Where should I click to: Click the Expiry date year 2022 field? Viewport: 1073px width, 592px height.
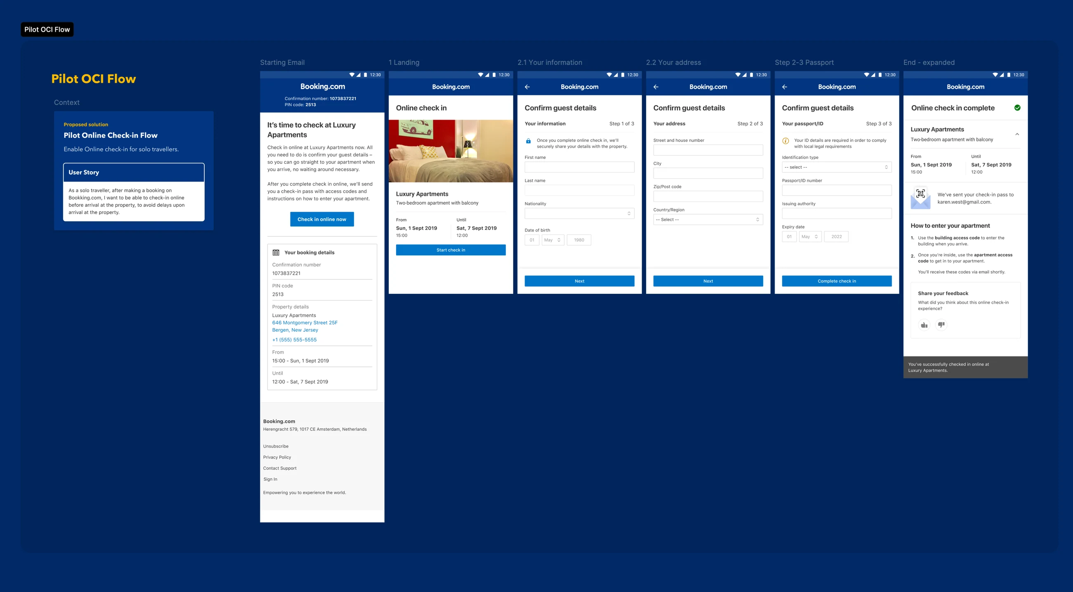836,236
